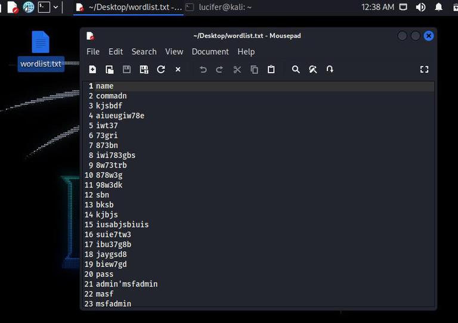Click 'suie7tw3' on line 16

(x=114, y=235)
